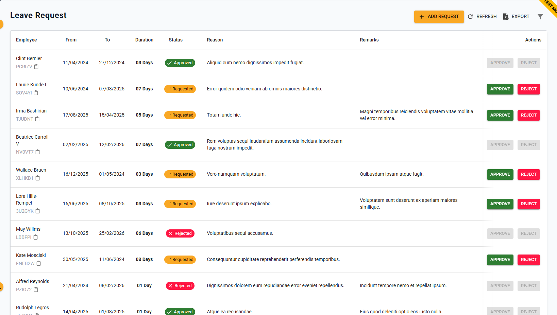557x315 pixels.
Task: Copy Alfred Reynolds' code PZIO72
Action: (36, 290)
